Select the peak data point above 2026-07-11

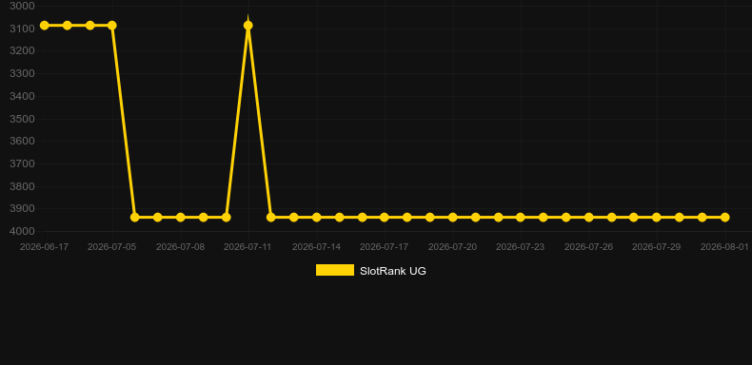[247, 26]
